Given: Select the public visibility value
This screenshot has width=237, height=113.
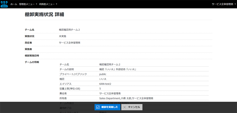Looking at the screenshot, I should click(103, 74).
